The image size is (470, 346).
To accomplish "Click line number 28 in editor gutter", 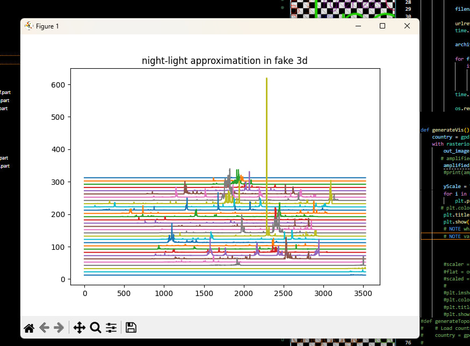I will coord(408,2).
